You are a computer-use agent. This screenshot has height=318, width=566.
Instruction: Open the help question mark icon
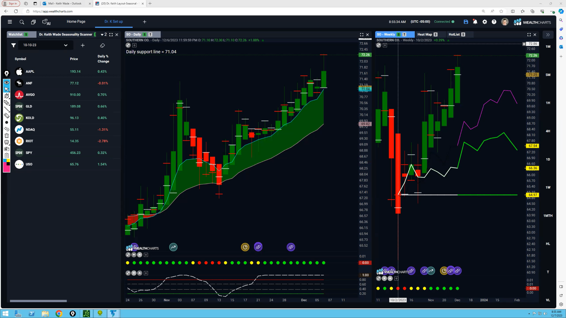pyautogui.click(x=494, y=22)
